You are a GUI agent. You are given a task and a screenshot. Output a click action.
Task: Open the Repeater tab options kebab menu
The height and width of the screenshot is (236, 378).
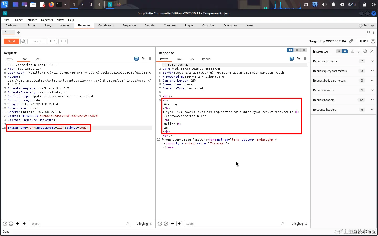373,32
